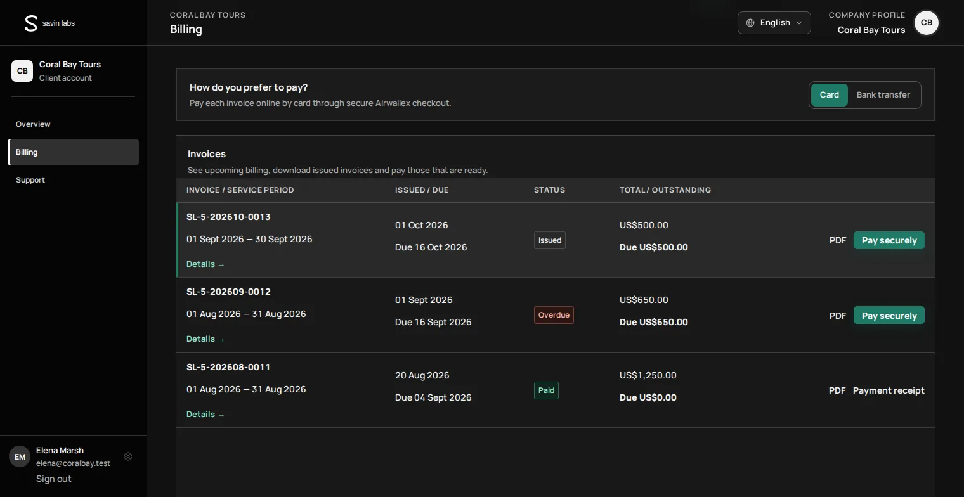Click Coral Bay Tours company profile name
The image size is (964, 497).
coord(871,30)
